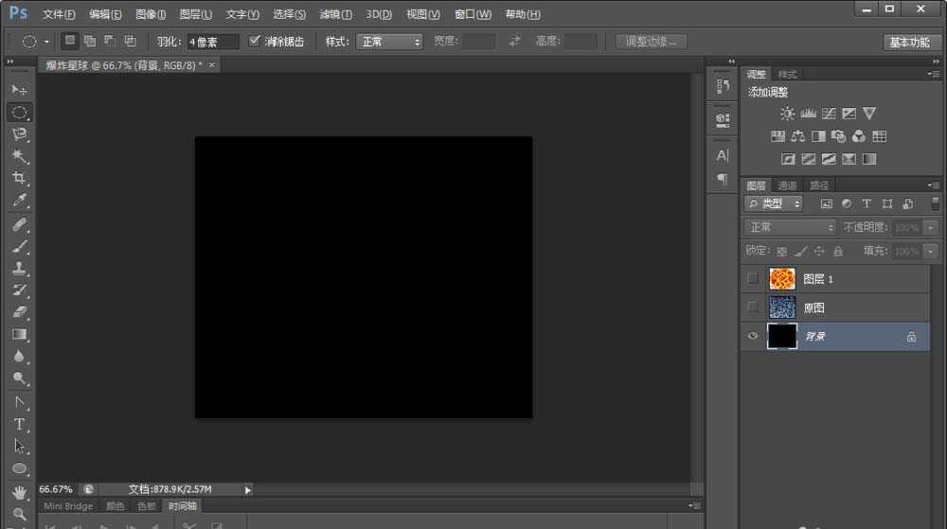Viewport: 947px width, 529px height.
Task: Select the Magic Wand tool
Action: 19,156
